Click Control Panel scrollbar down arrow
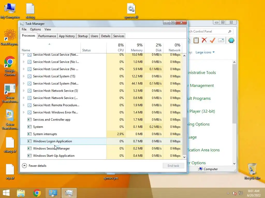 click(x=234, y=164)
